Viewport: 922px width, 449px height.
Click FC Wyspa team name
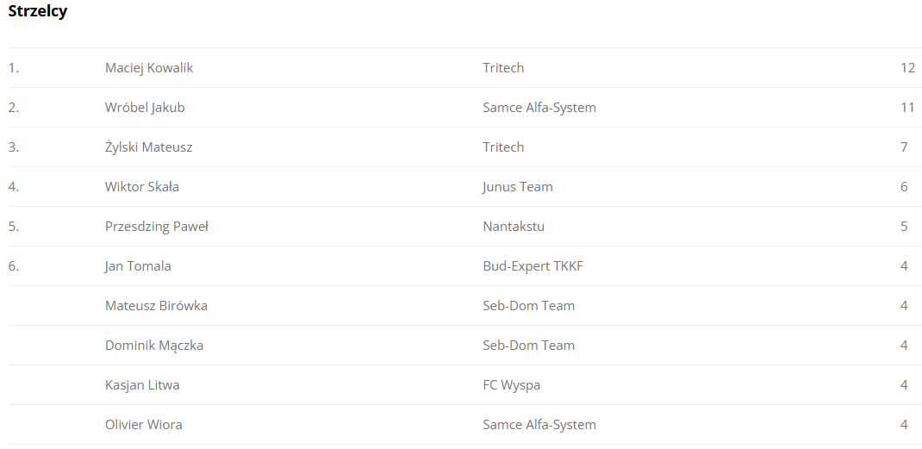pos(512,385)
